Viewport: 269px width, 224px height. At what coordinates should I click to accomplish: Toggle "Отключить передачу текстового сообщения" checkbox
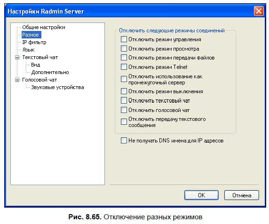124,122
